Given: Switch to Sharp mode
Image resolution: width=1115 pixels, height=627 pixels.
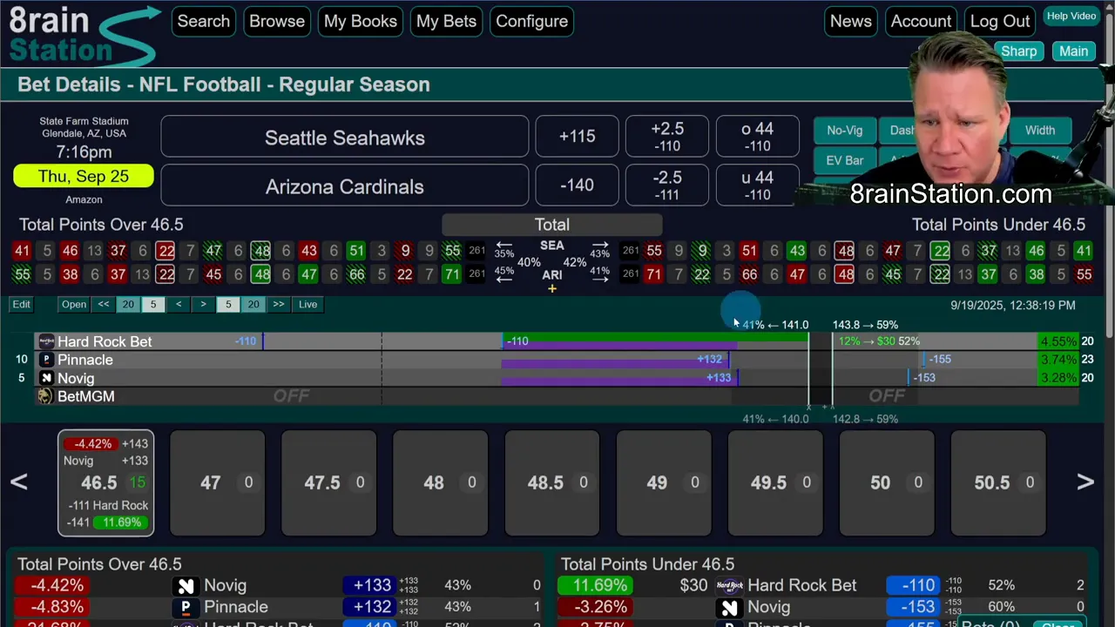Looking at the screenshot, I should (1018, 51).
